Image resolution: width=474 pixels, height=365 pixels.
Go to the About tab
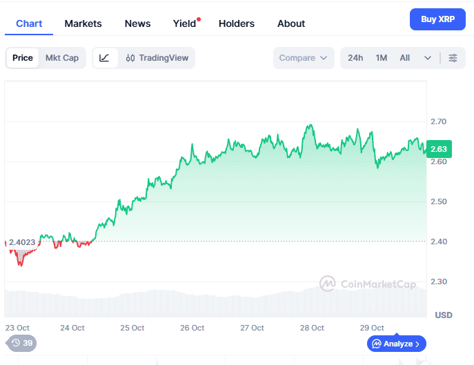[291, 23]
